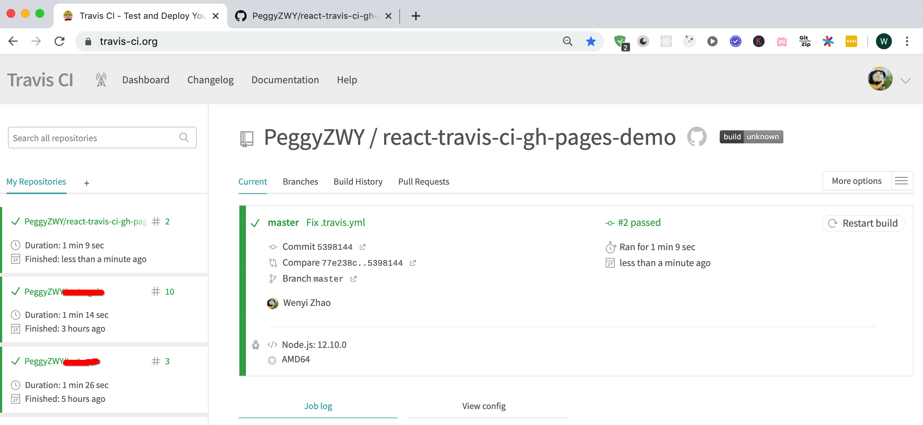The height and width of the screenshot is (425, 923).
Task: Open the Compare 77e238c..5398144 external link icon
Action: pyautogui.click(x=413, y=263)
